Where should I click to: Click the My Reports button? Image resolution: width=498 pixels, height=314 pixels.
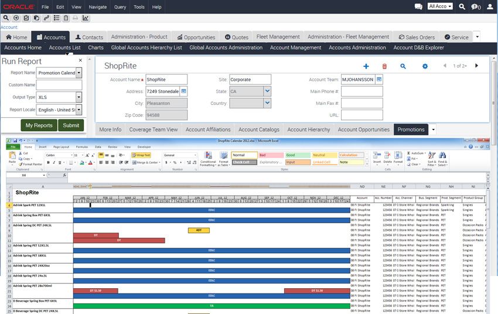tap(39, 125)
